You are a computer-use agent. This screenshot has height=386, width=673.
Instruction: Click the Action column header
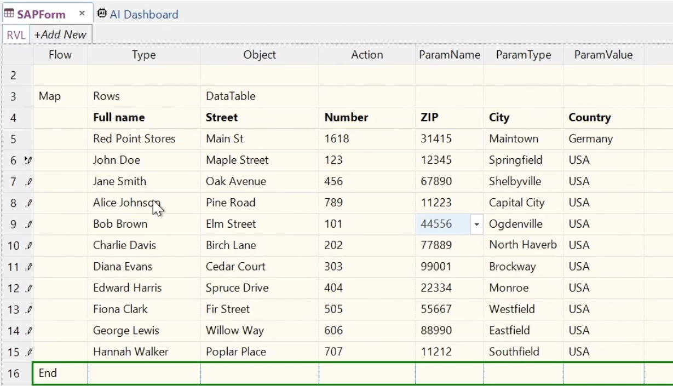(x=367, y=55)
